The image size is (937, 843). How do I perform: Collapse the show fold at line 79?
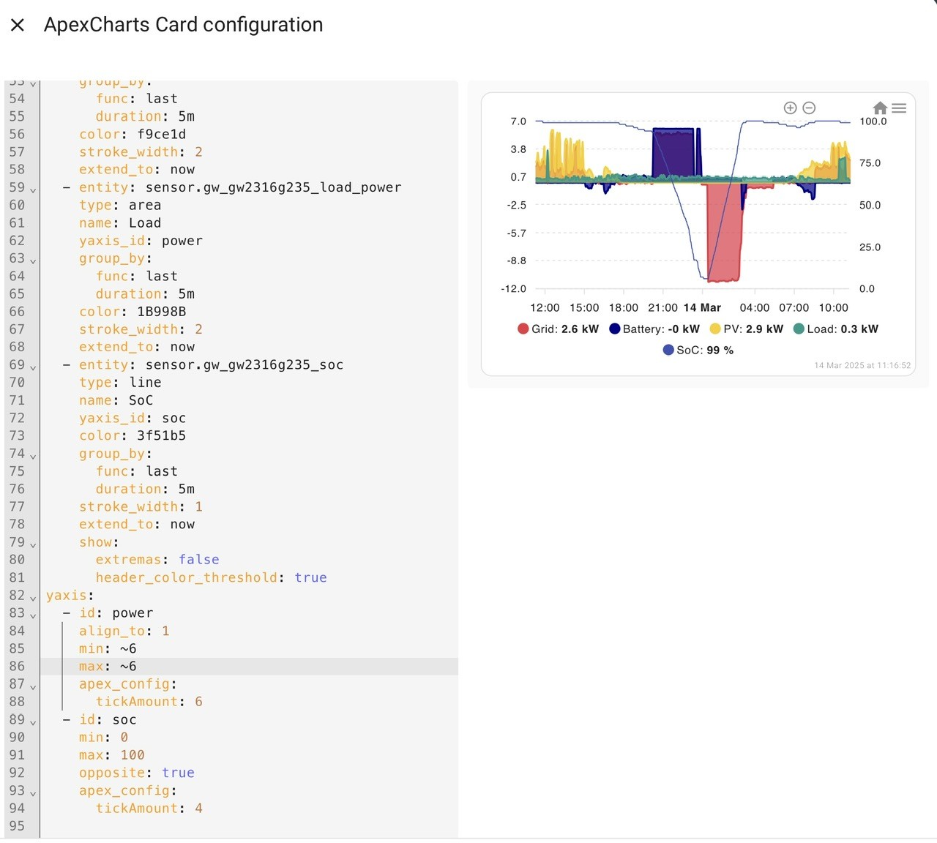click(x=33, y=544)
